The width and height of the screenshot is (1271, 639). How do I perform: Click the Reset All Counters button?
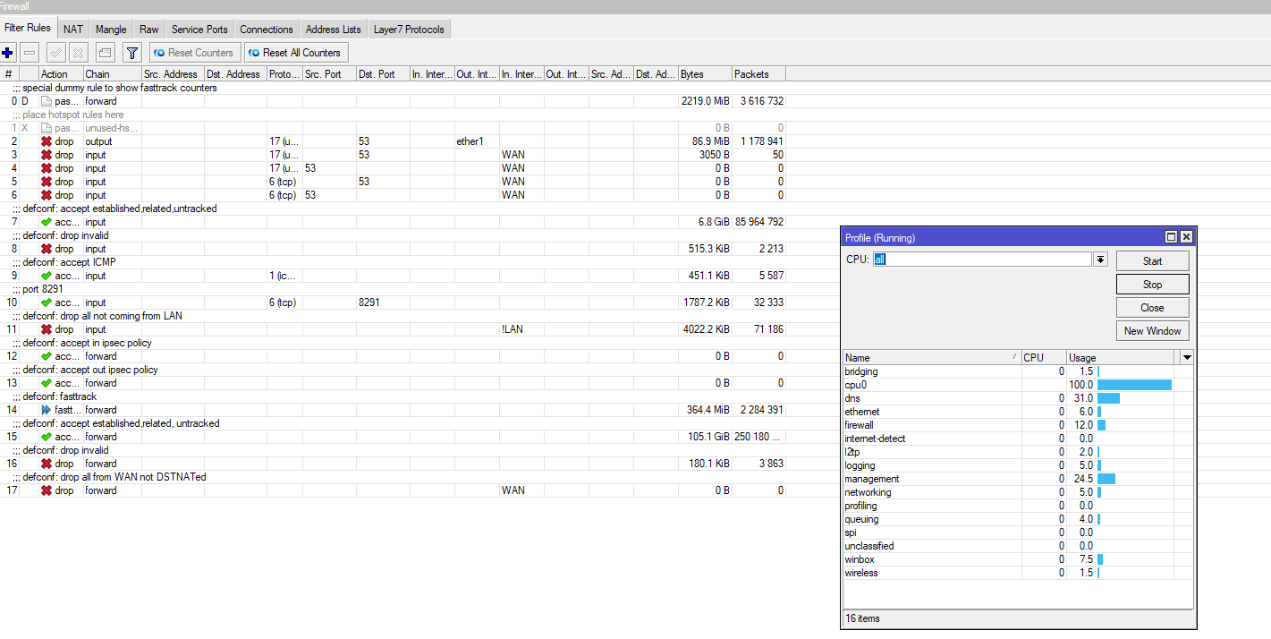coord(295,53)
